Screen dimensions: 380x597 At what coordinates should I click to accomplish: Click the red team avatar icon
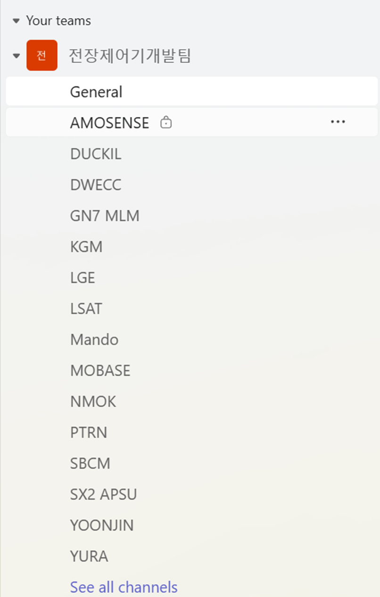(41, 56)
